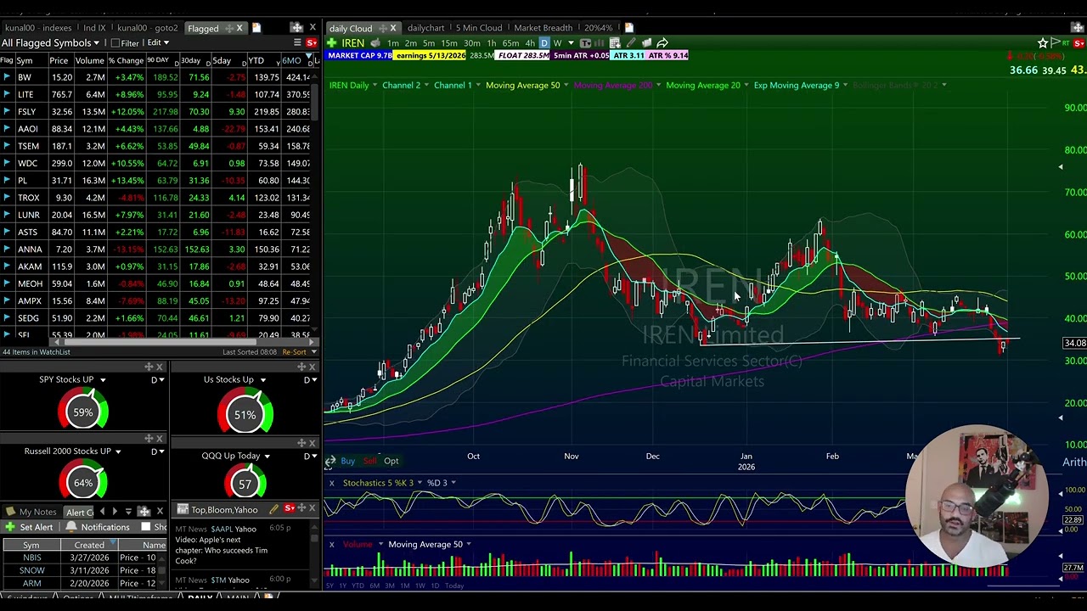
Task: Switch to kunal00 - goto2 tab
Action: tap(147, 28)
